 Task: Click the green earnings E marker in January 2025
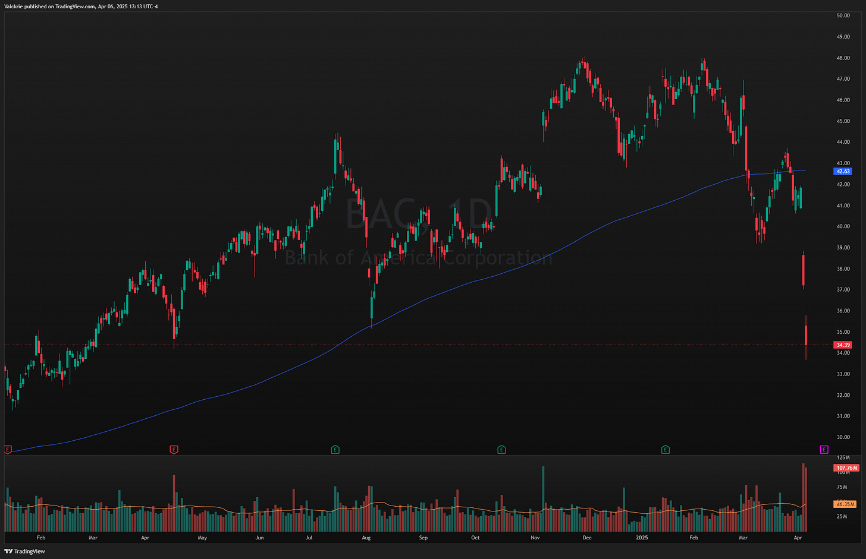click(x=666, y=450)
